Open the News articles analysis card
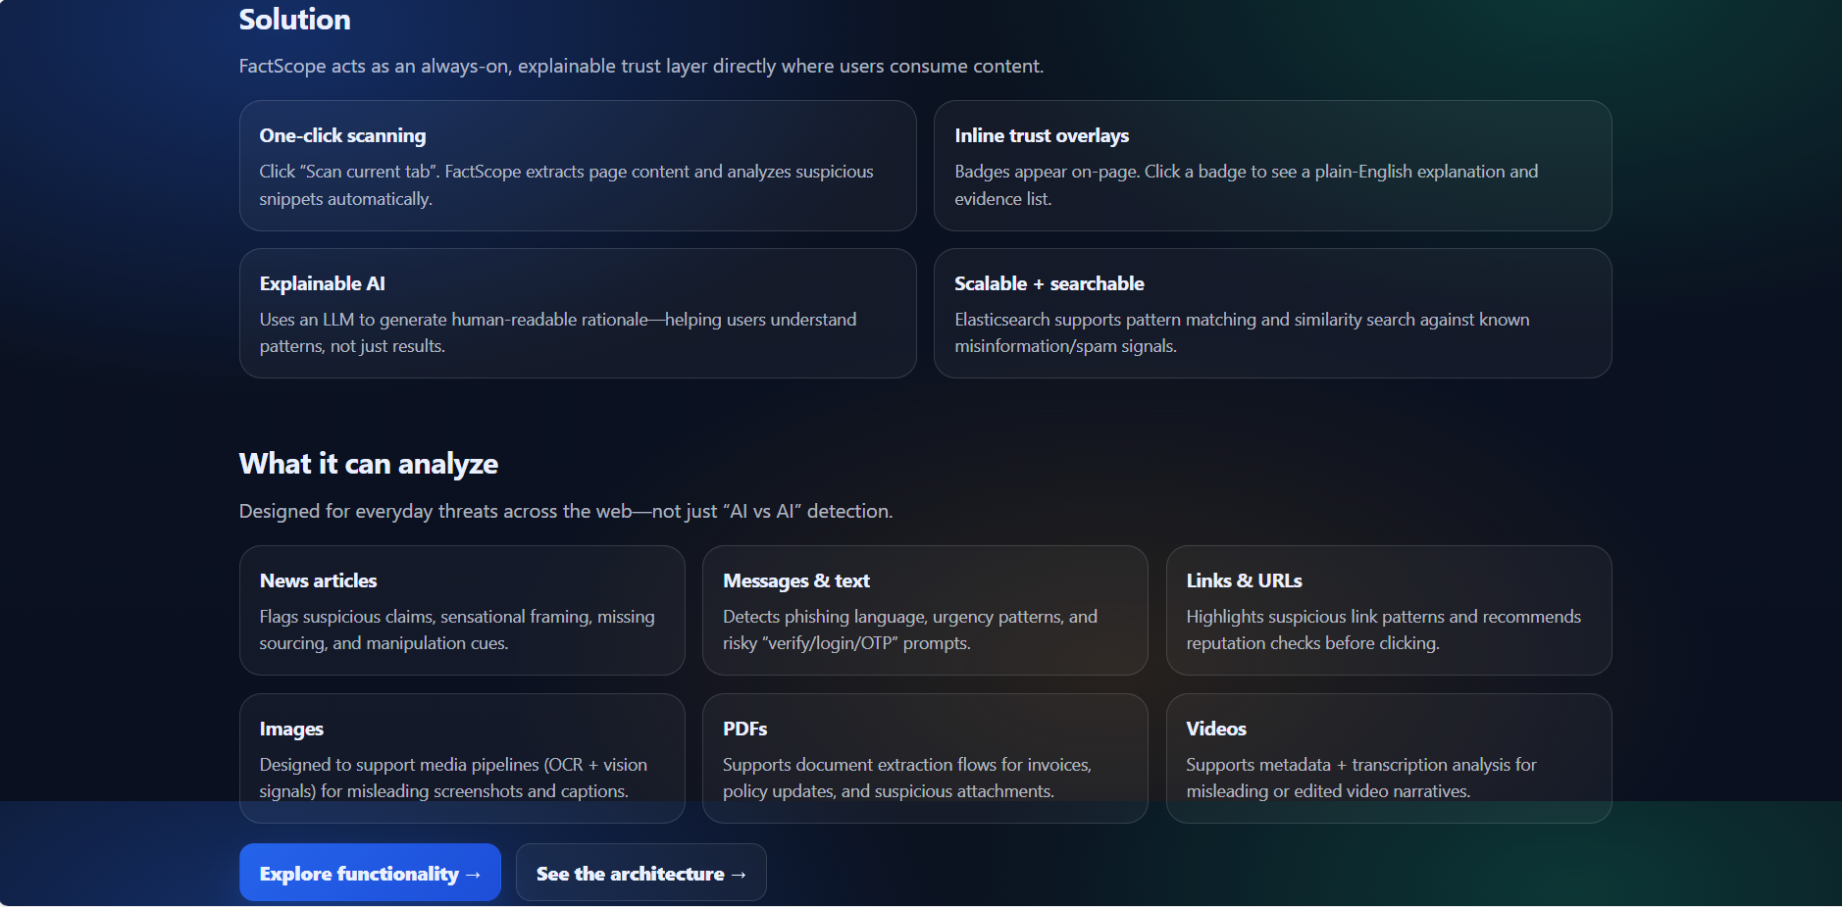This screenshot has width=1842, height=907. (x=462, y=610)
